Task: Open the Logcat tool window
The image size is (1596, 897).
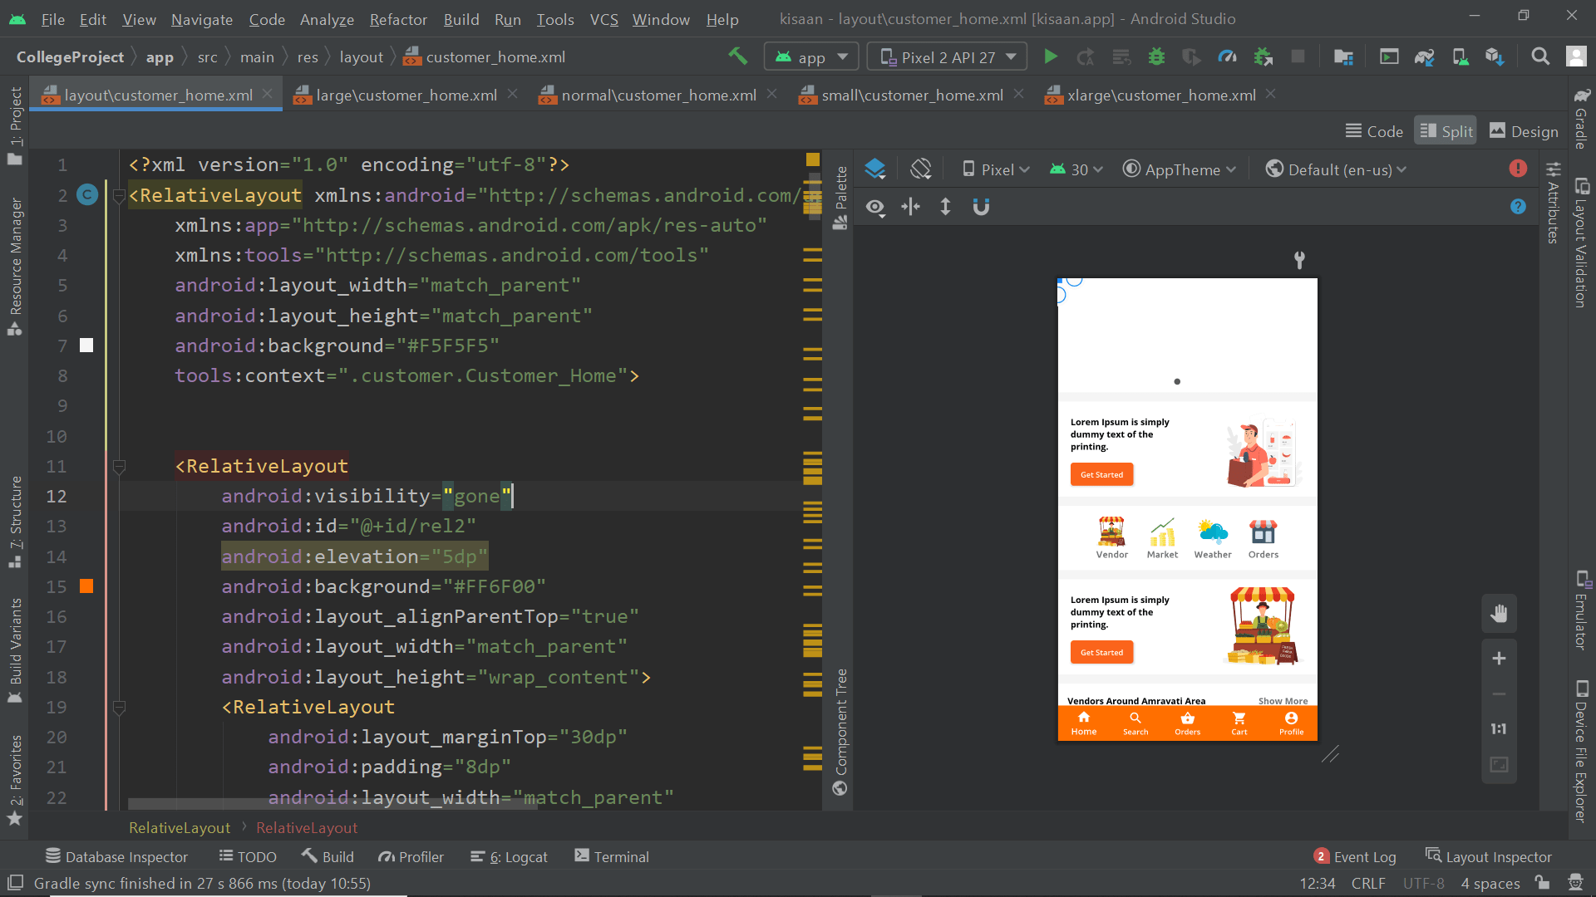Action: [x=510, y=857]
